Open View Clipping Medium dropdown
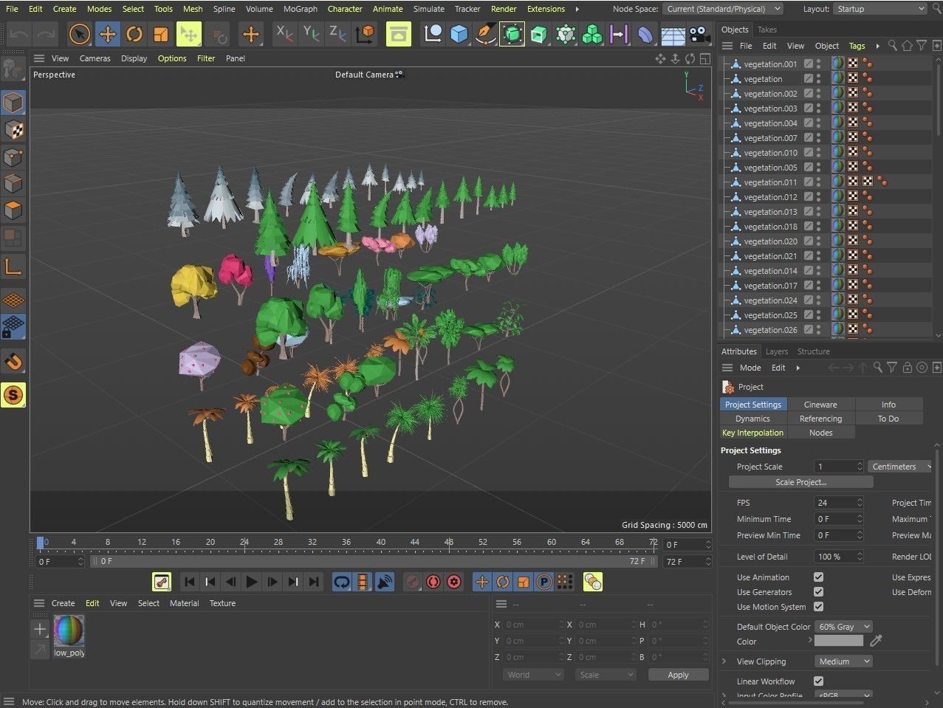The width and height of the screenshot is (943, 708). pyautogui.click(x=844, y=661)
